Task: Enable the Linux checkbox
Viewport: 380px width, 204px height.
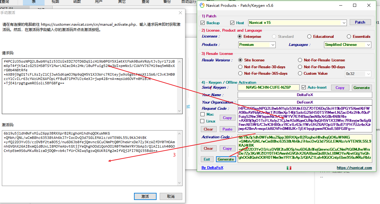Action: pyautogui.click(x=202, y=121)
